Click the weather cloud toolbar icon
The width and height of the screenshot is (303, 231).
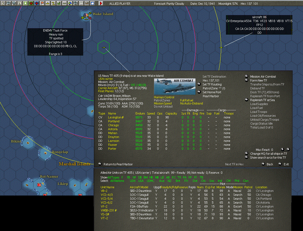[x=92, y=3]
